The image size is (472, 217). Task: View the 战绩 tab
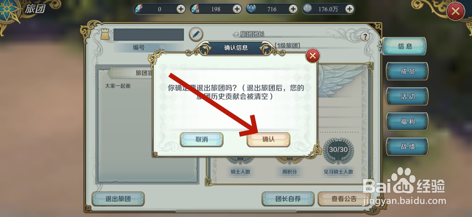point(407,146)
